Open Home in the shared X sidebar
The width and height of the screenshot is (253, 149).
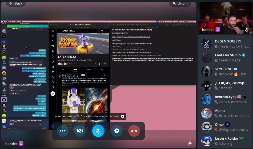pos(53,36)
